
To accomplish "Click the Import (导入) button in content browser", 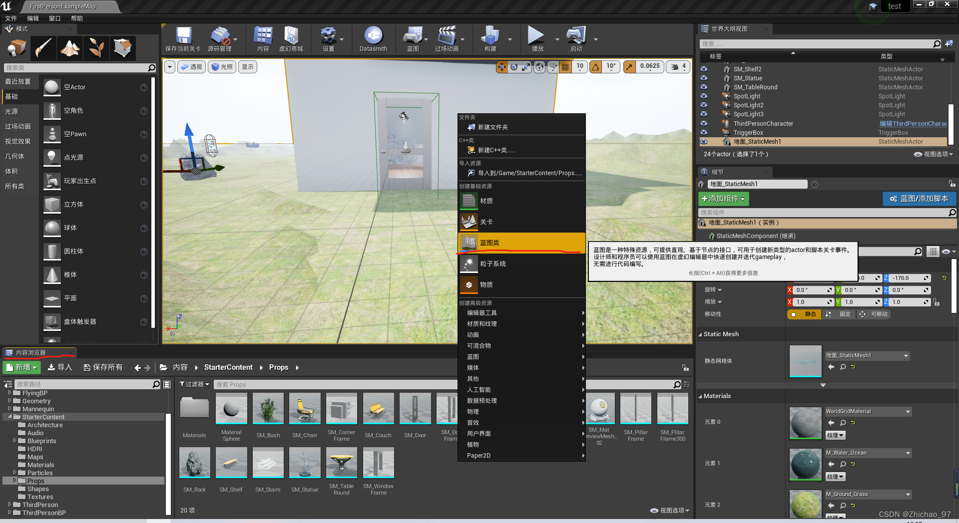I will 60,367.
